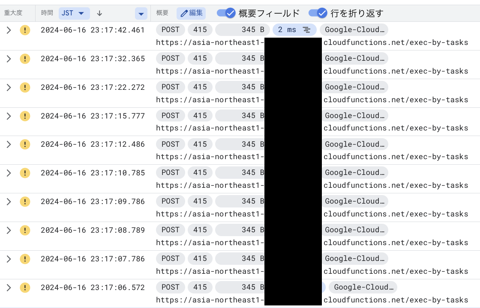This screenshot has width=480, height=308.
Task: Select the Google-Cloud user agent chip
Action: pos(355,30)
